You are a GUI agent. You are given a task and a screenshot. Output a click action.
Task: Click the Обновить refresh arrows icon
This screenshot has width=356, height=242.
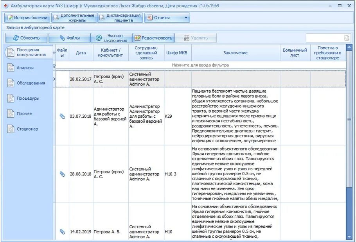click(16, 38)
